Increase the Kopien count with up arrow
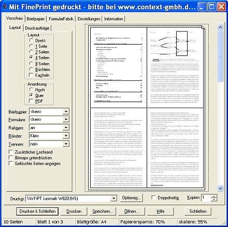This screenshot has height=227, width=228. (214, 196)
